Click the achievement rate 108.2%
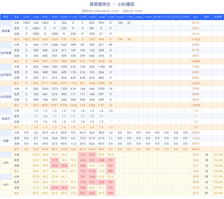This screenshot has height=199, width=224. [218, 182]
